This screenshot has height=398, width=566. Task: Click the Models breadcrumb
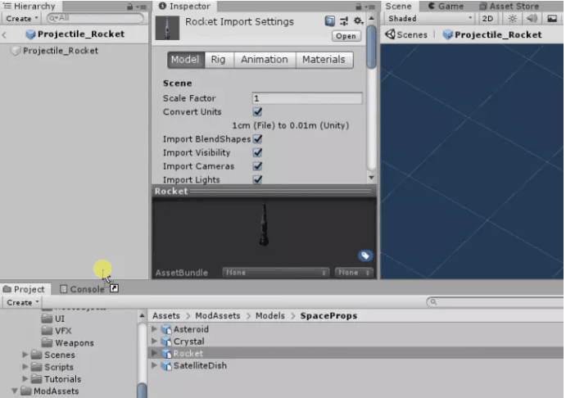[270, 316]
